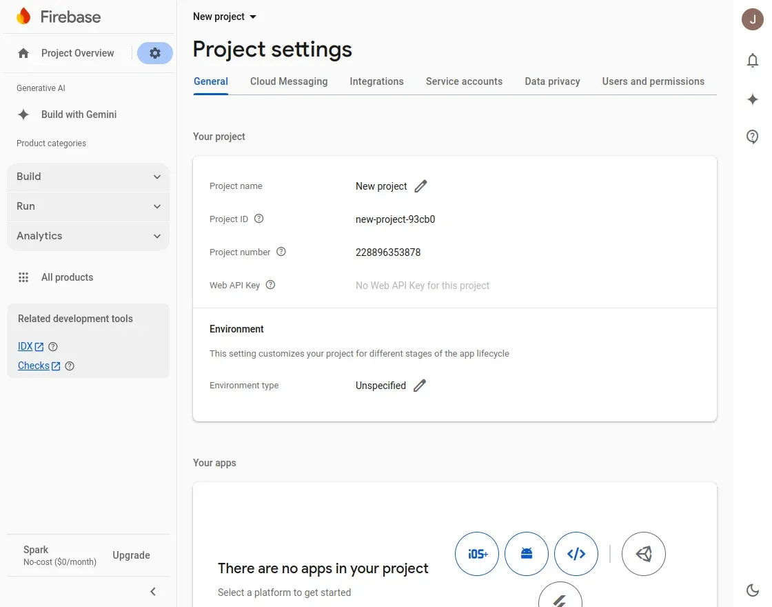This screenshot has height=607, width=772.
Task: Edit project name pencil icon
Action: click(420, 186)
